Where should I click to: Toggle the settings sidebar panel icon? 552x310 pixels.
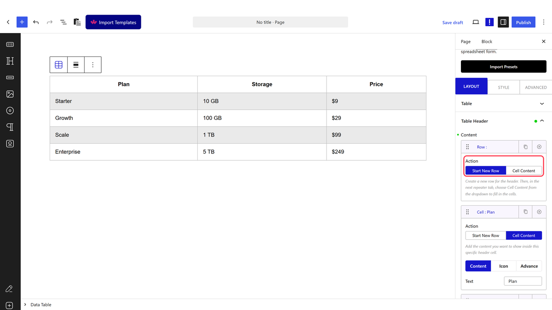pyautogui.click(x=503, y=22)
